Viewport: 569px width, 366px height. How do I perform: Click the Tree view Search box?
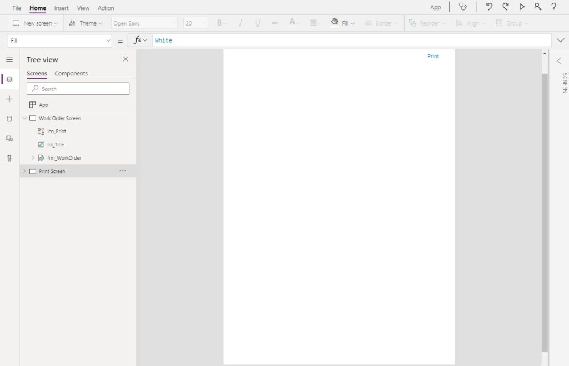[78, 89]
